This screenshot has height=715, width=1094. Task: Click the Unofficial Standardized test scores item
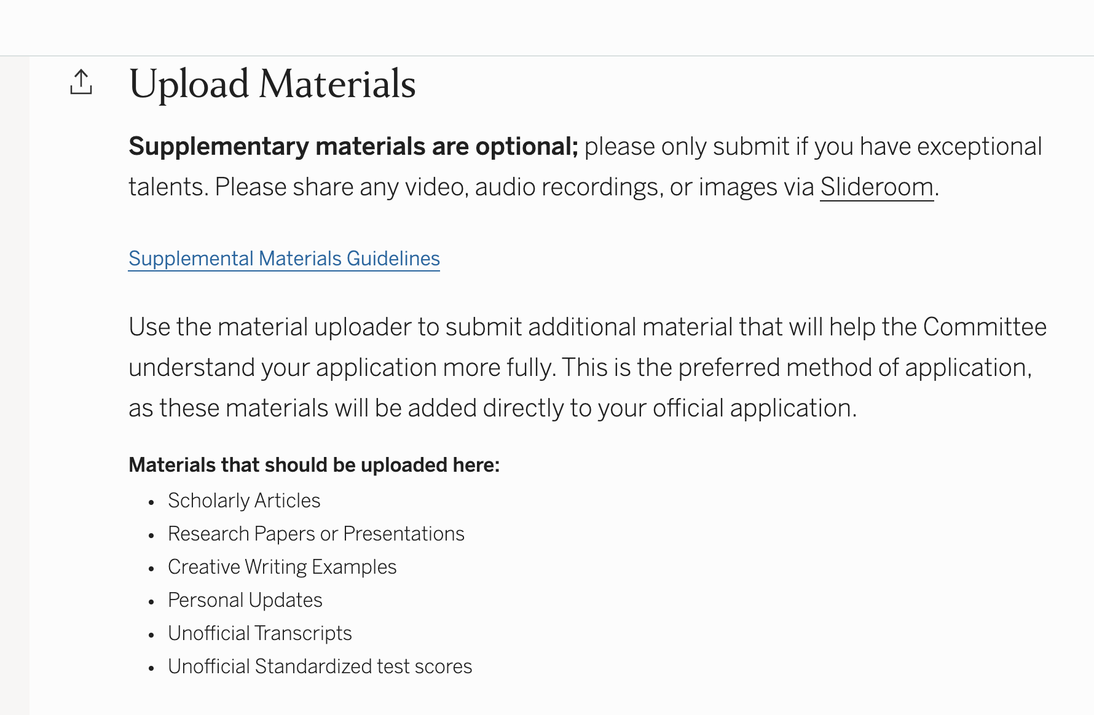[x=320, y=666]
